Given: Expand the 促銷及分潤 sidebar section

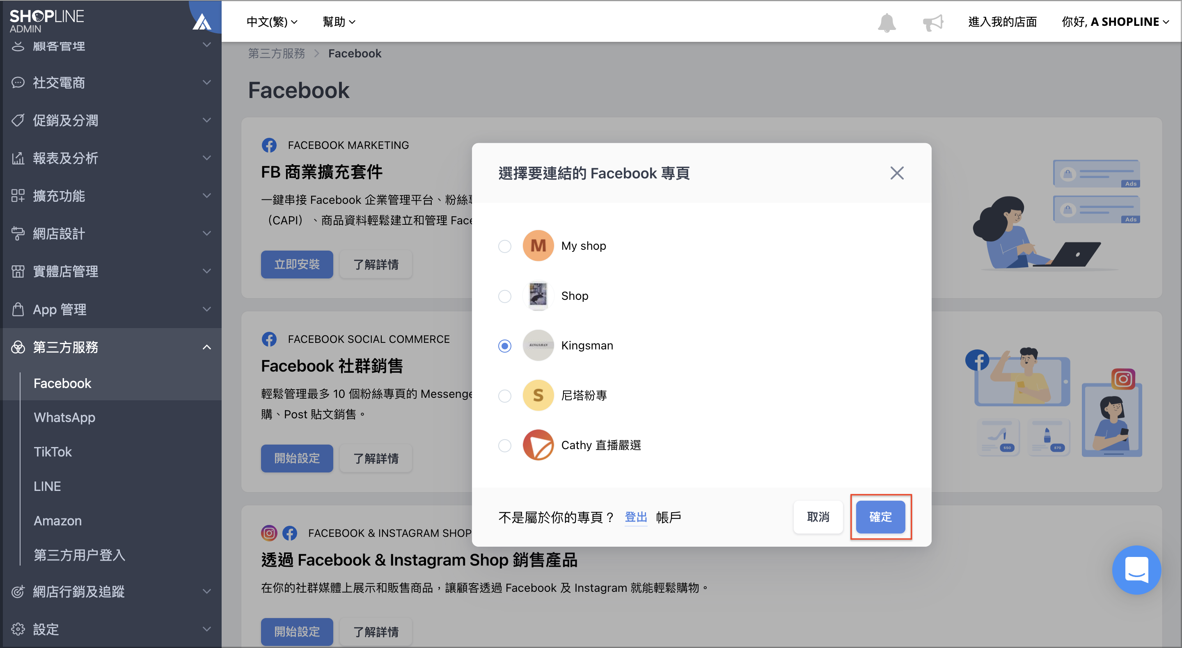Looking at the screenshot, I should click(112, 120).
